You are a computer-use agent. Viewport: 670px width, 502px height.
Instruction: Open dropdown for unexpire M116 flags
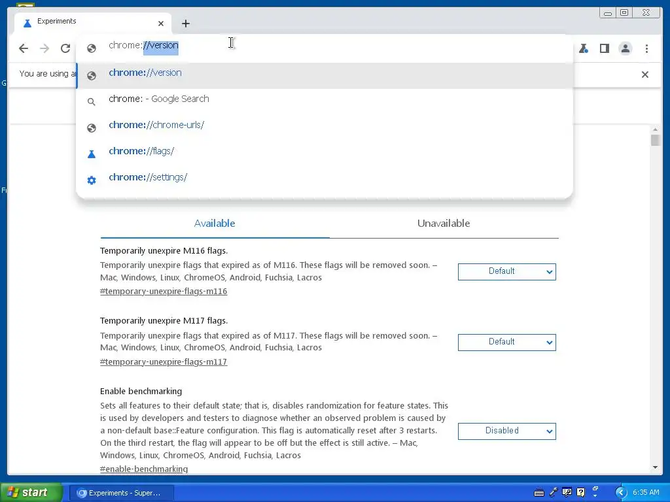[507, 271]
